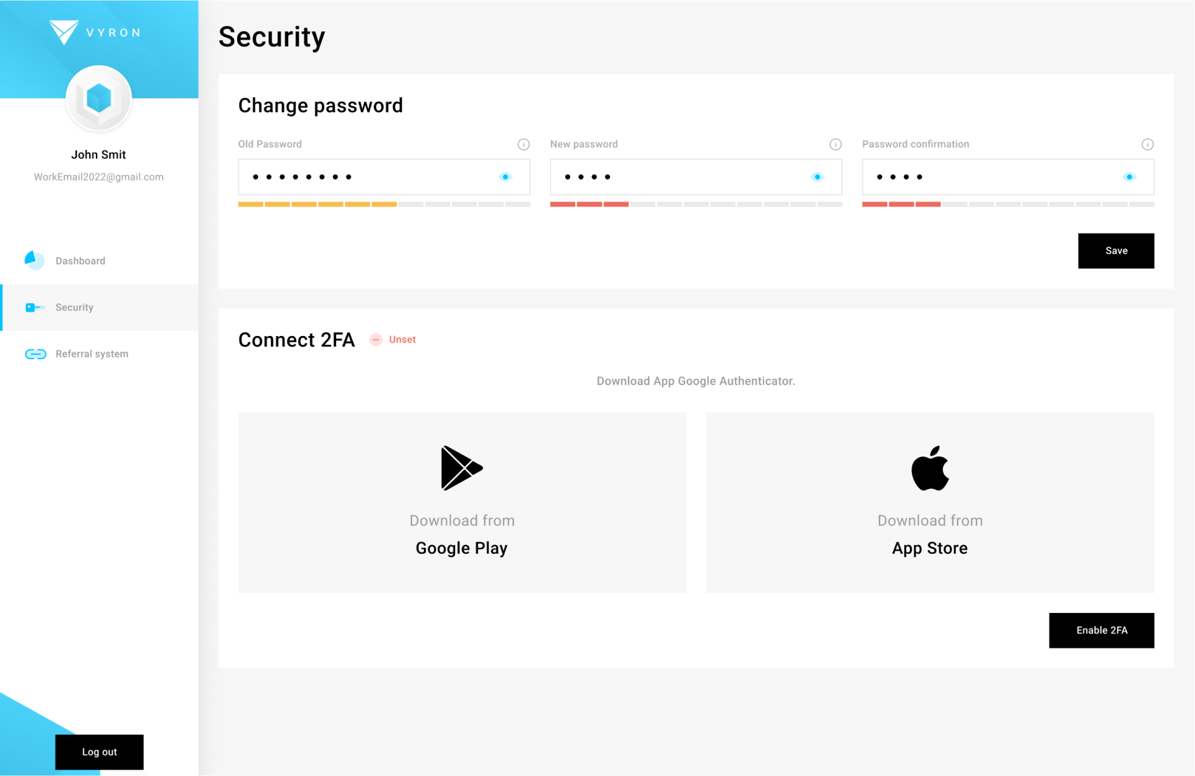Click the red Unset status icon
1195x776 pixels.
point(376,340)
